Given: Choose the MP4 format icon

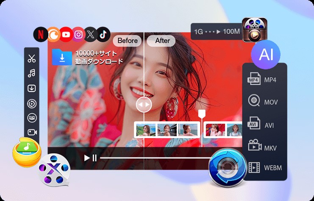Looking at the screenshot, I should (254, 79).
